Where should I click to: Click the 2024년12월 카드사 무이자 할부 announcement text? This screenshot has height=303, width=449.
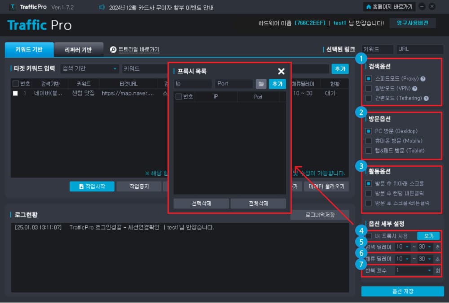coord(161,8)
